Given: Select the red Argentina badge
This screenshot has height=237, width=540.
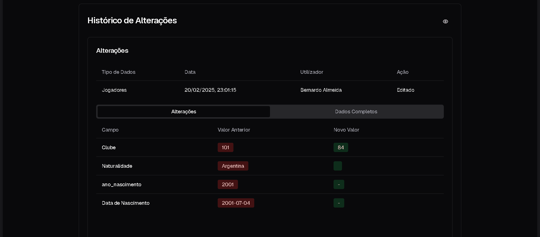Looking at the screenshot, I should 233,166.
